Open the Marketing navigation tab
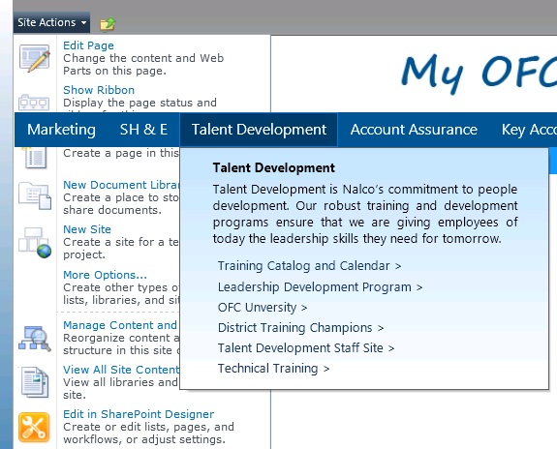 tap(61, 130)
